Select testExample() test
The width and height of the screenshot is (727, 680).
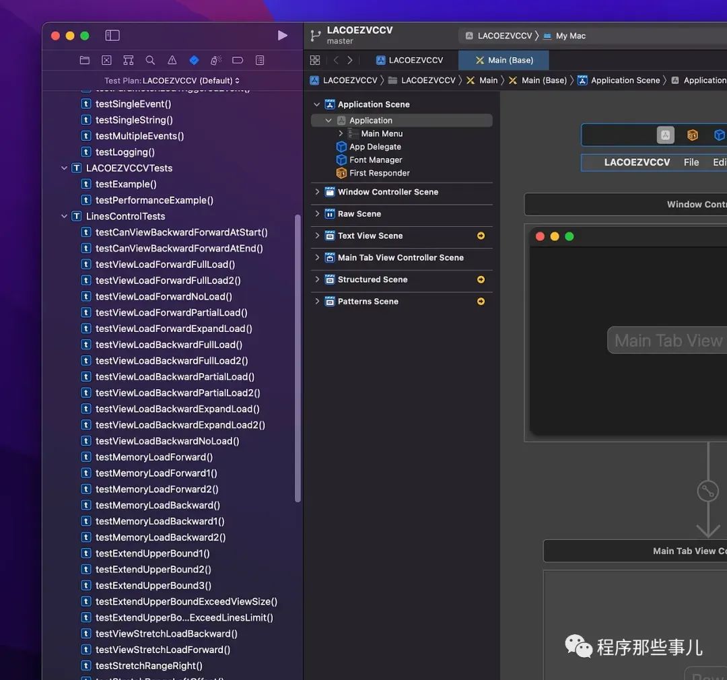click(x=126, y=184)
